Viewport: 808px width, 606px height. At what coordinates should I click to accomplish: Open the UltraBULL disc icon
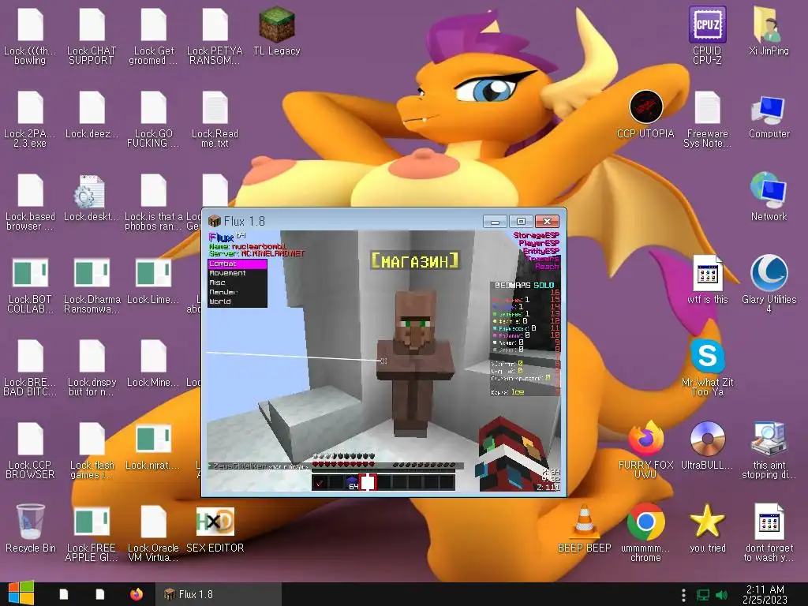[708, 439]
